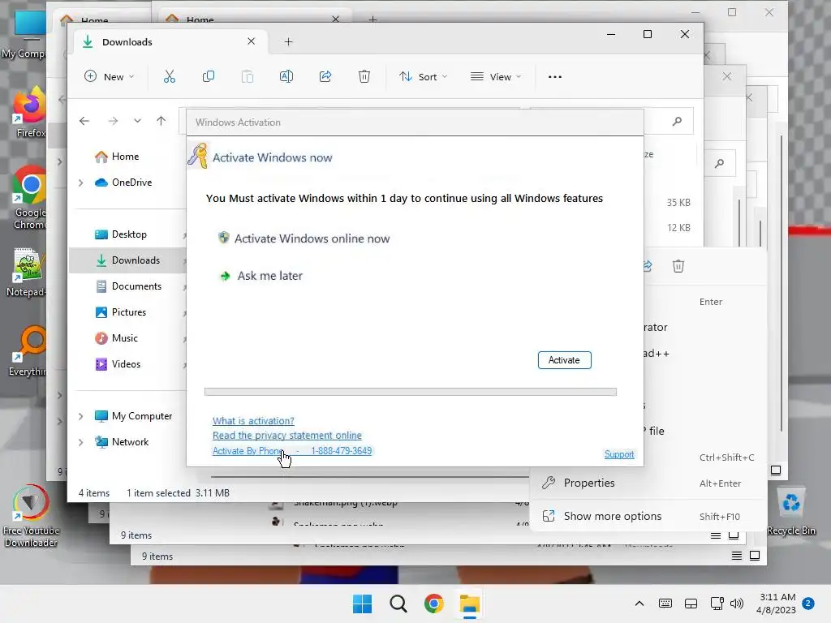
Task: Click the Support link
Action: 619,454
